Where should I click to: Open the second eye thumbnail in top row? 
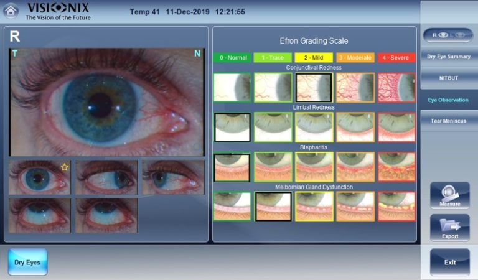pos(106,177)
